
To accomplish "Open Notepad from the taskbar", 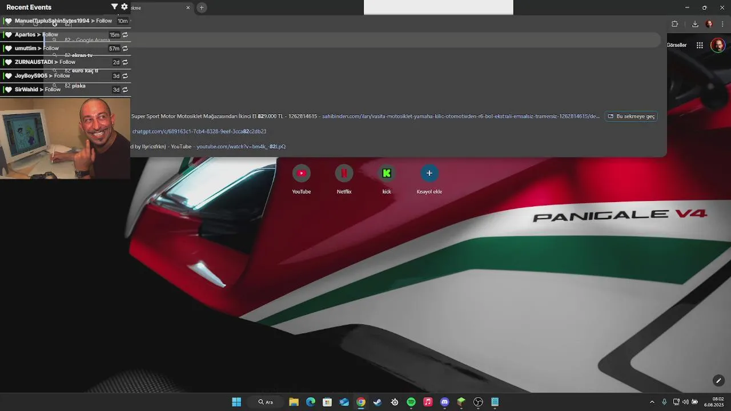I will click(x=495, y=402).
